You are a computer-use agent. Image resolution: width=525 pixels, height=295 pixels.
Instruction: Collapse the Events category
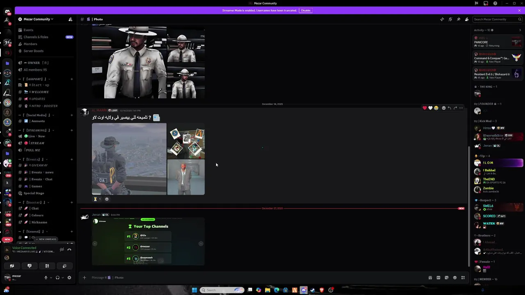pos(33,159)
